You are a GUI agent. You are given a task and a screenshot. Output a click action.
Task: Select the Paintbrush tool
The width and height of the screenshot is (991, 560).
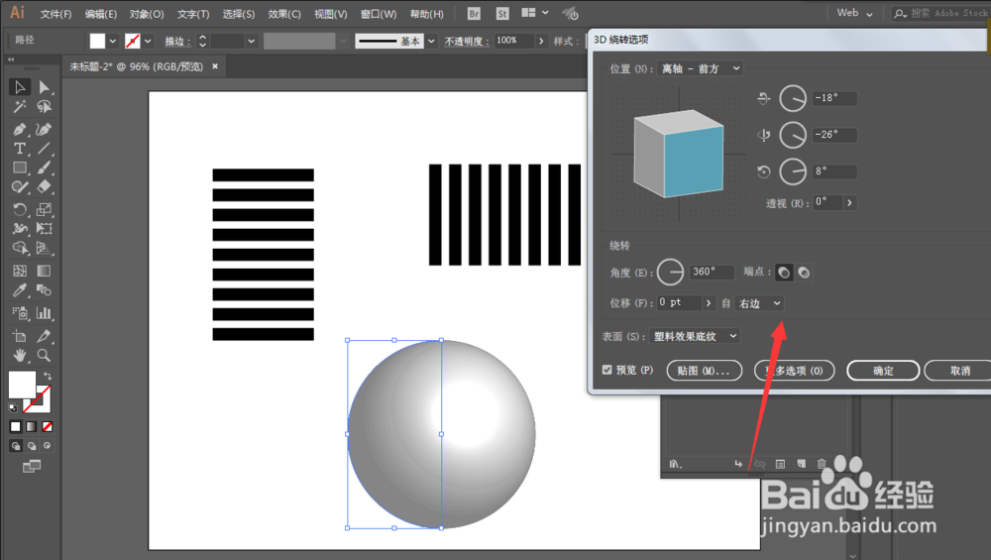click(44, 168)
